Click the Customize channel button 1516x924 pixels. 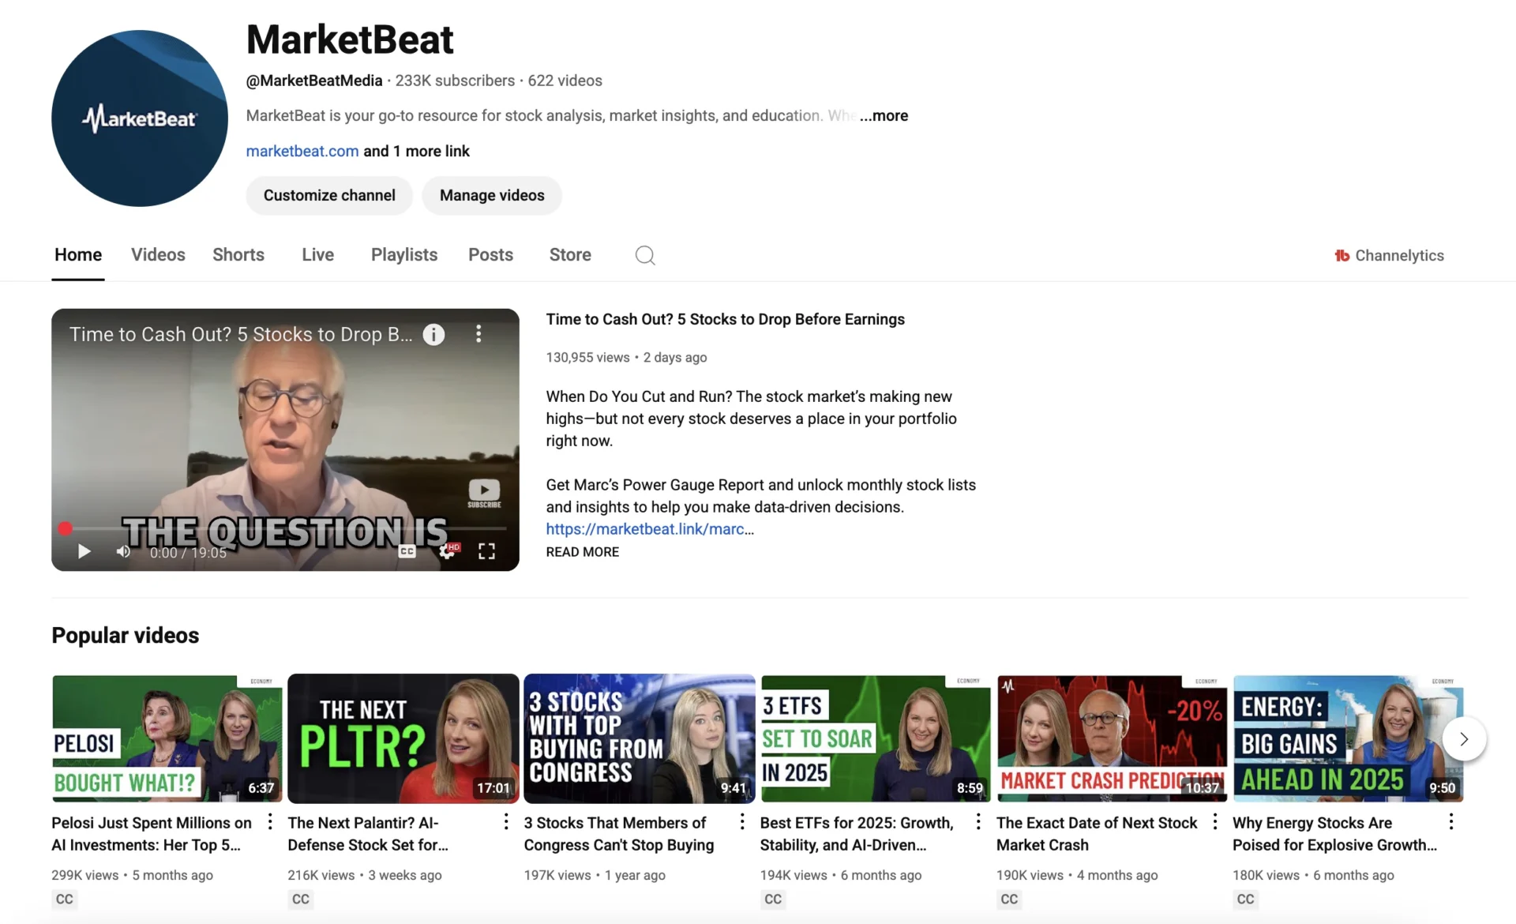point(329,195)
